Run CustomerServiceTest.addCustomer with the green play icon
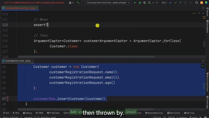The image size is (209, 118). [135, 3]
